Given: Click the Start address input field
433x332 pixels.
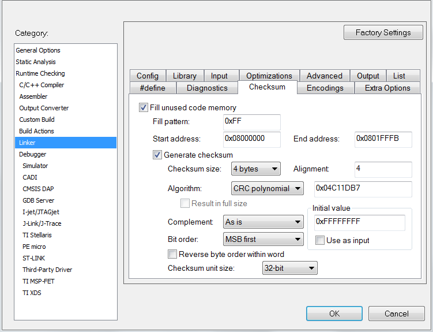Looking at the screenshot, I should point(252,139).
